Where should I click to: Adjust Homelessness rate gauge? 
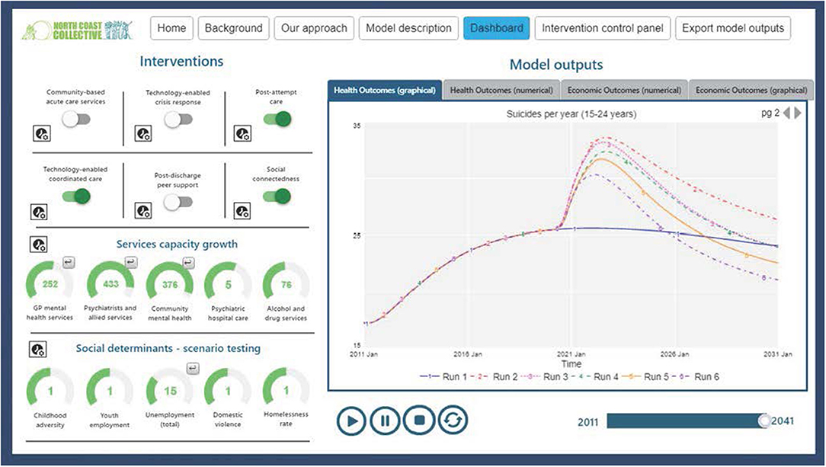(x=286, y=389)
